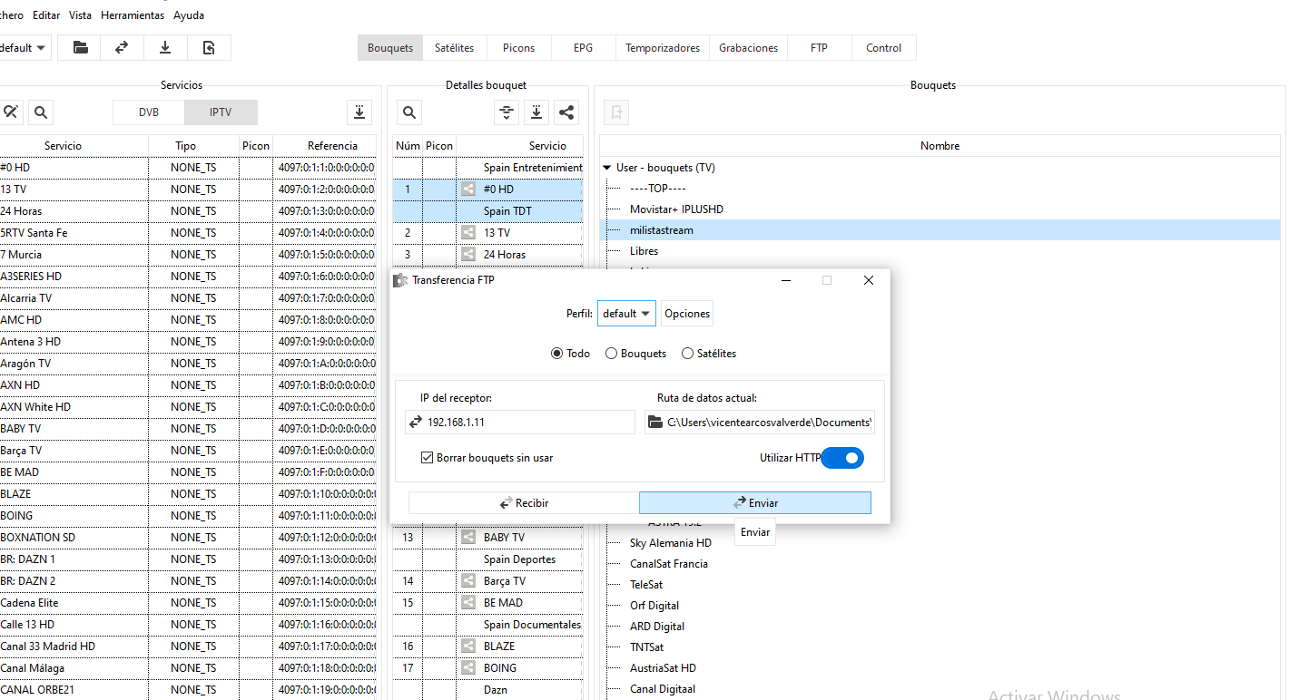The height and width of the screenshot is (700, 1289).
Task: Turn off the Utilizar HTTP switch
Action: 842,459
